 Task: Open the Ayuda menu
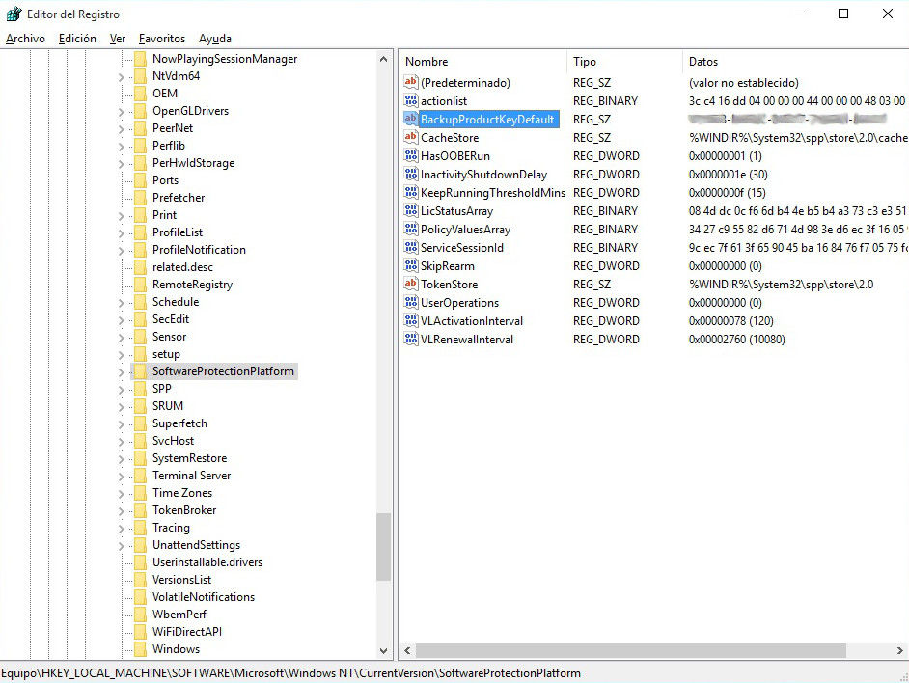pos(215,39)
